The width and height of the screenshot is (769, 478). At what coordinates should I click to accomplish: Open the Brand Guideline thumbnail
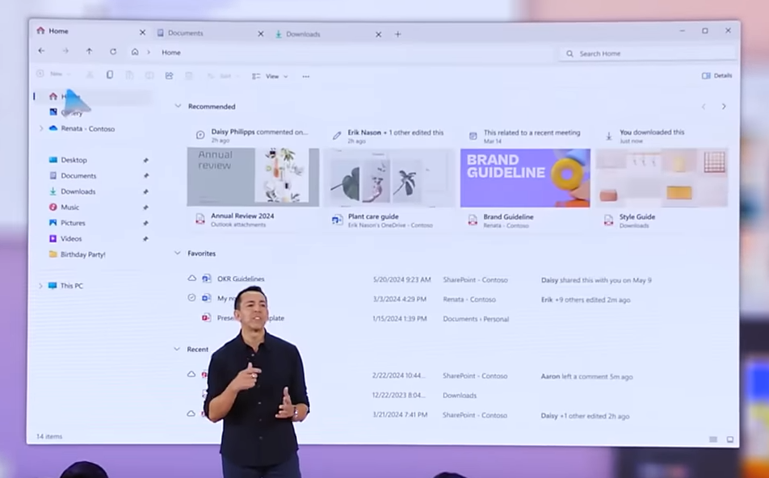click(x=525, y=178)
